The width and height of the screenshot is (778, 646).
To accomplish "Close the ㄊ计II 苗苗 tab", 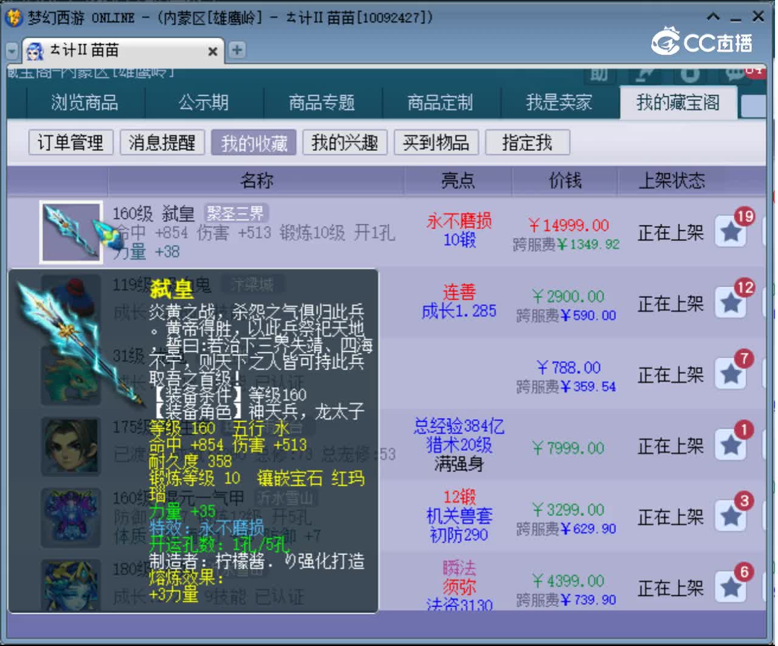I will click(213, 52).
